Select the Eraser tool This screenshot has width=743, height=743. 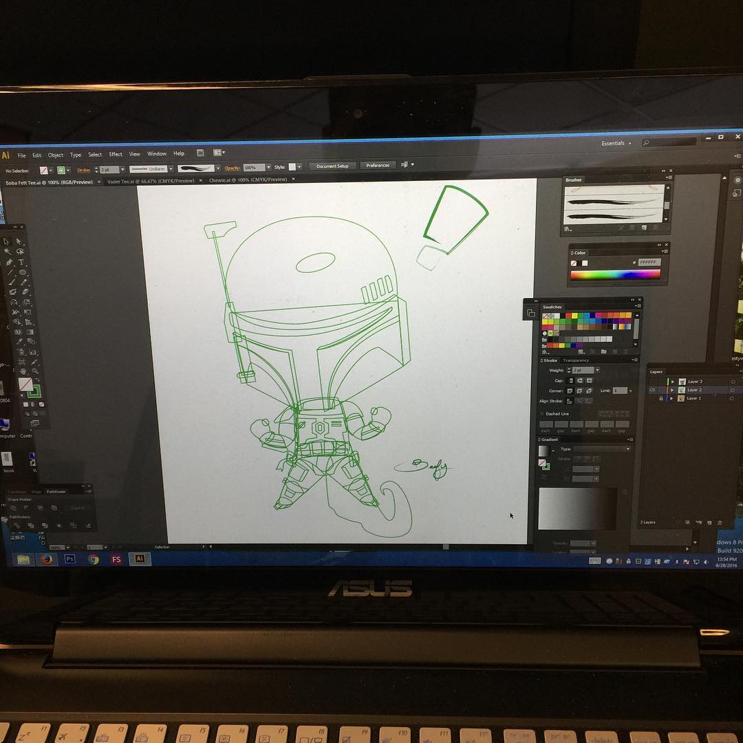[x=25, y=292]
